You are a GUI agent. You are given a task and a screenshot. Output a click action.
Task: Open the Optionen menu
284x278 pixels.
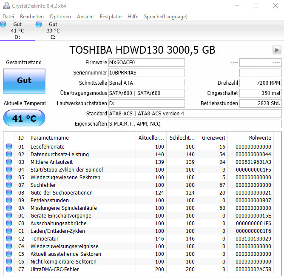[x=60, y=17]
